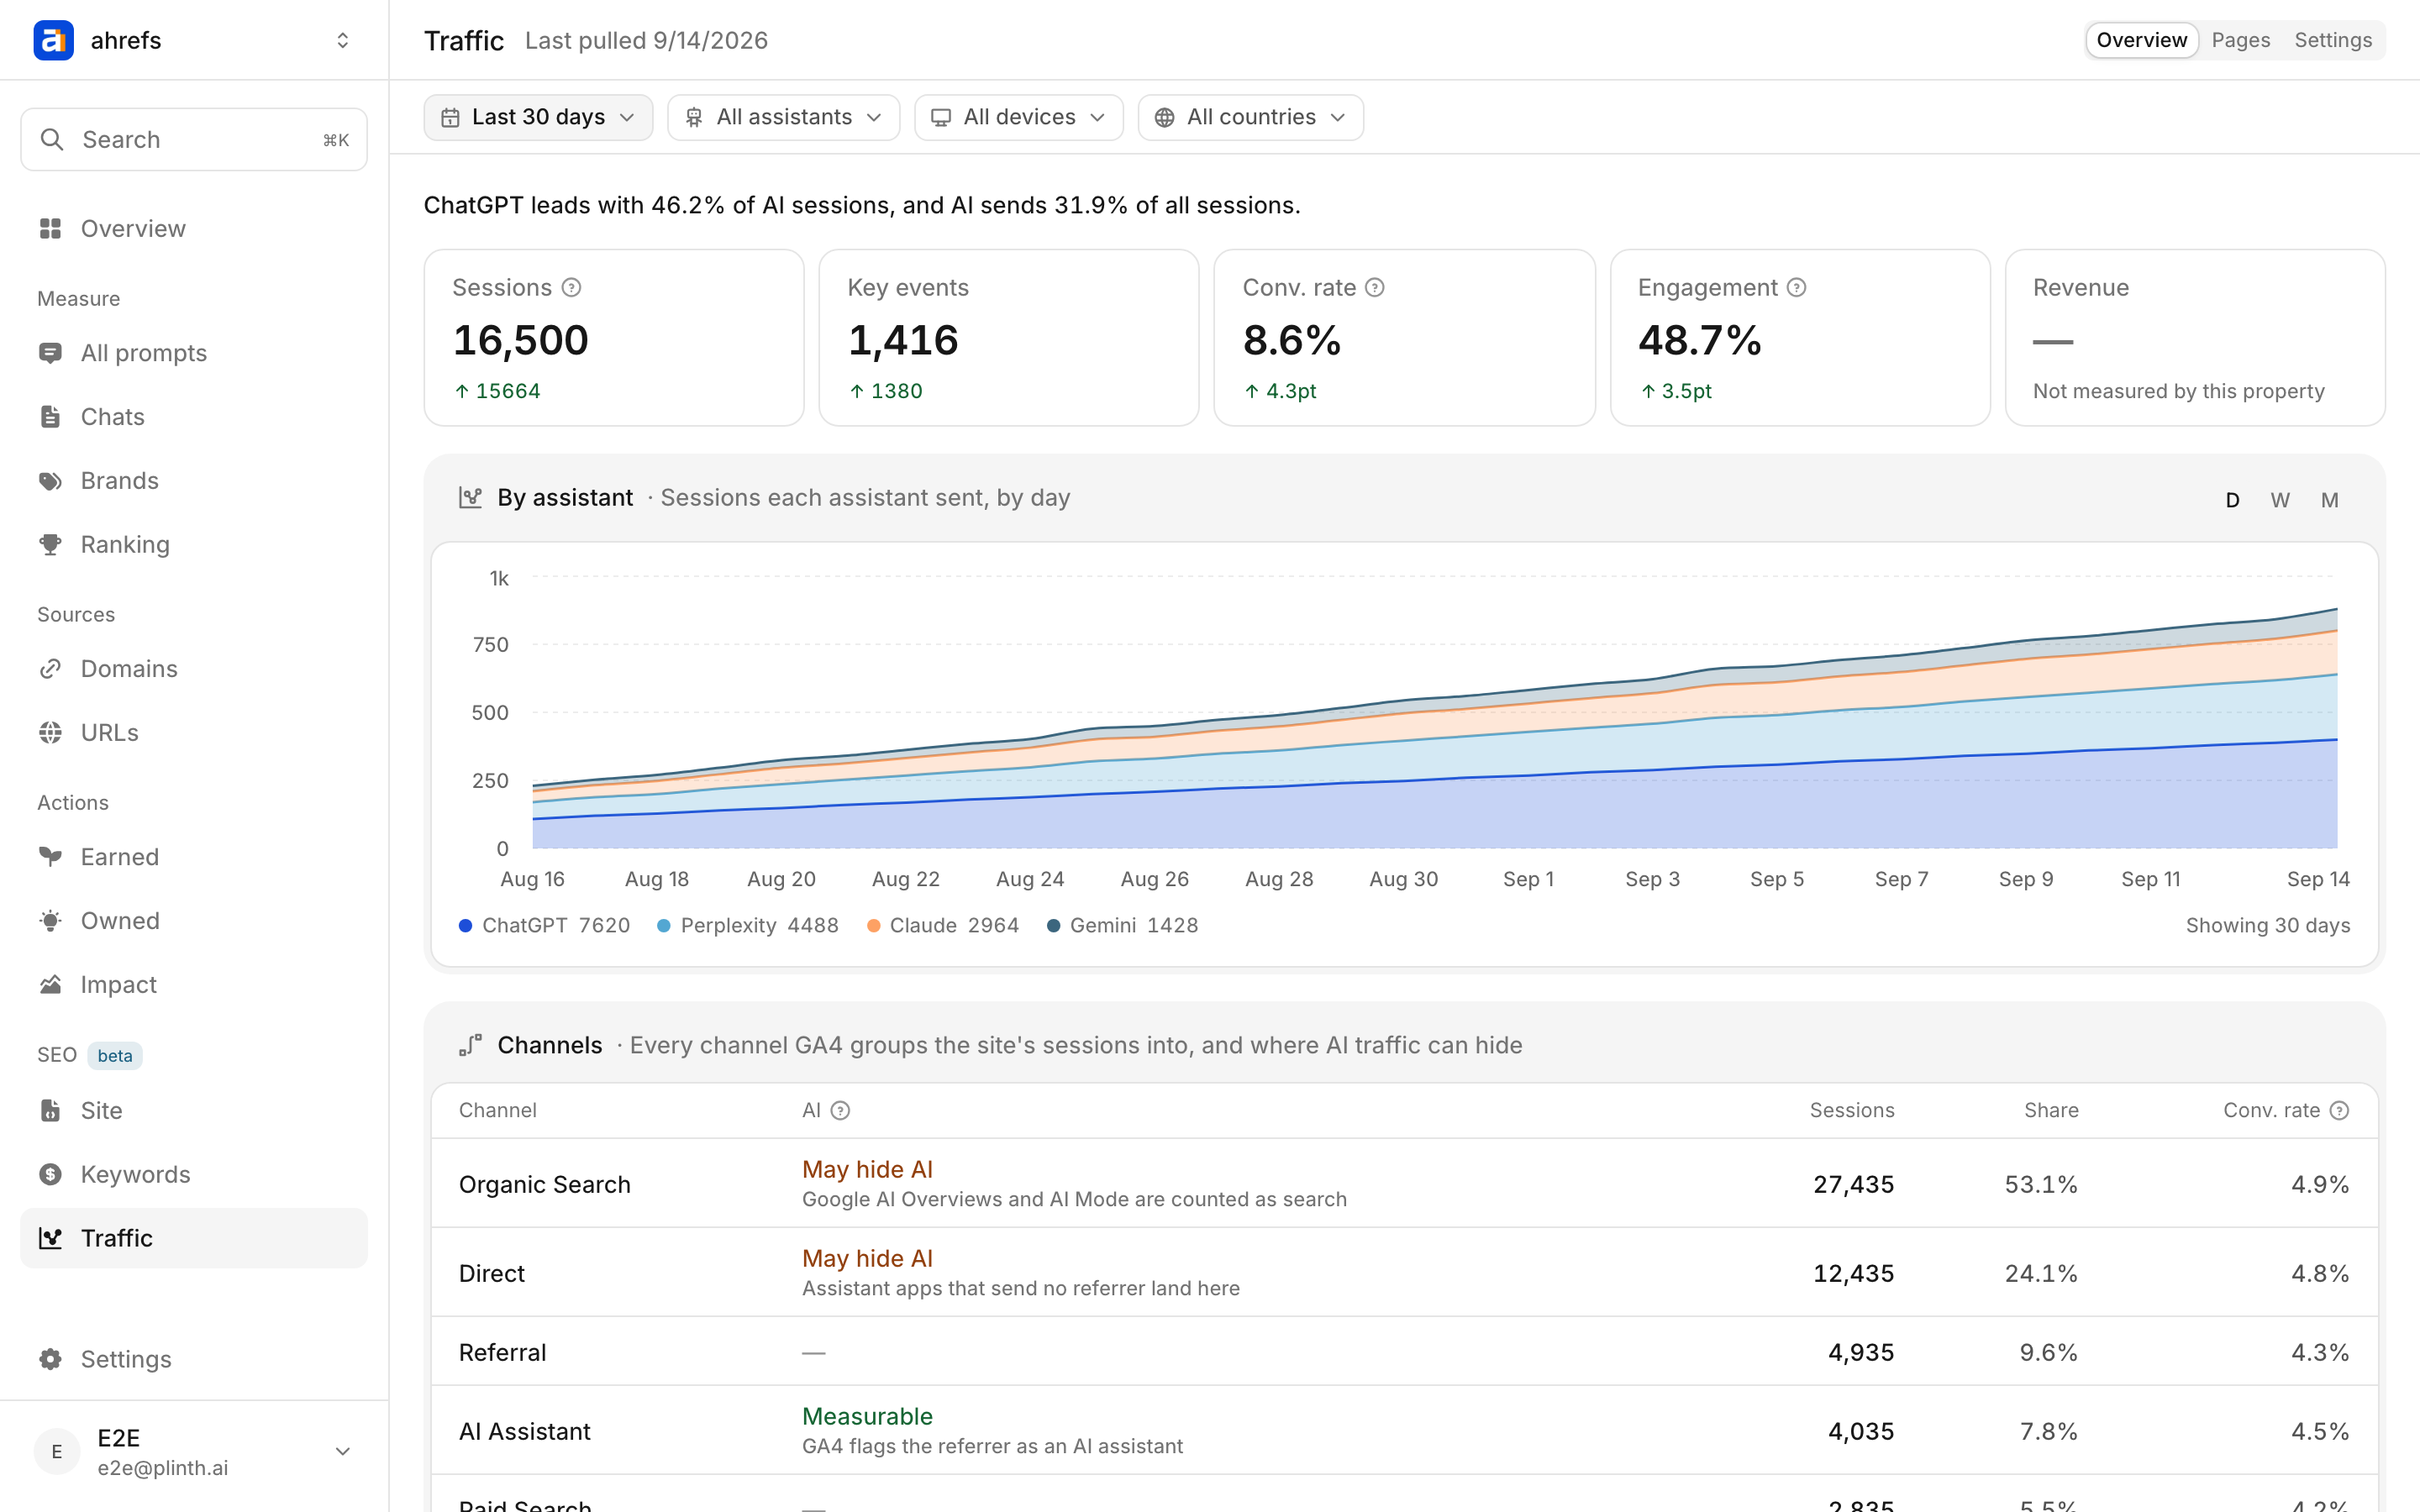Image resolution: width=2420 pixels, height=1512 pixels.
Task: Click the Conv. rate column help icon
Action: point(2339,1111)
